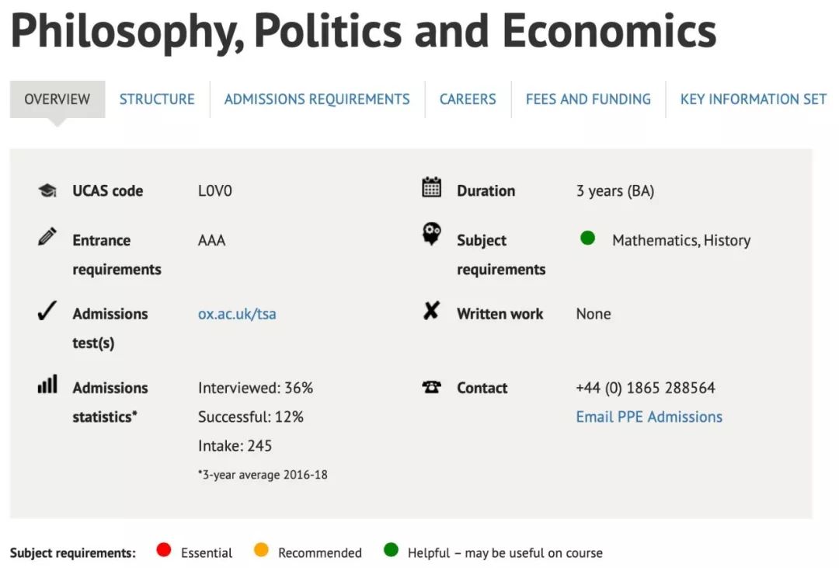Viewport: 839px width, 568px height.
Task: Click the X icon beside Written work
Action: coord(431,312)
